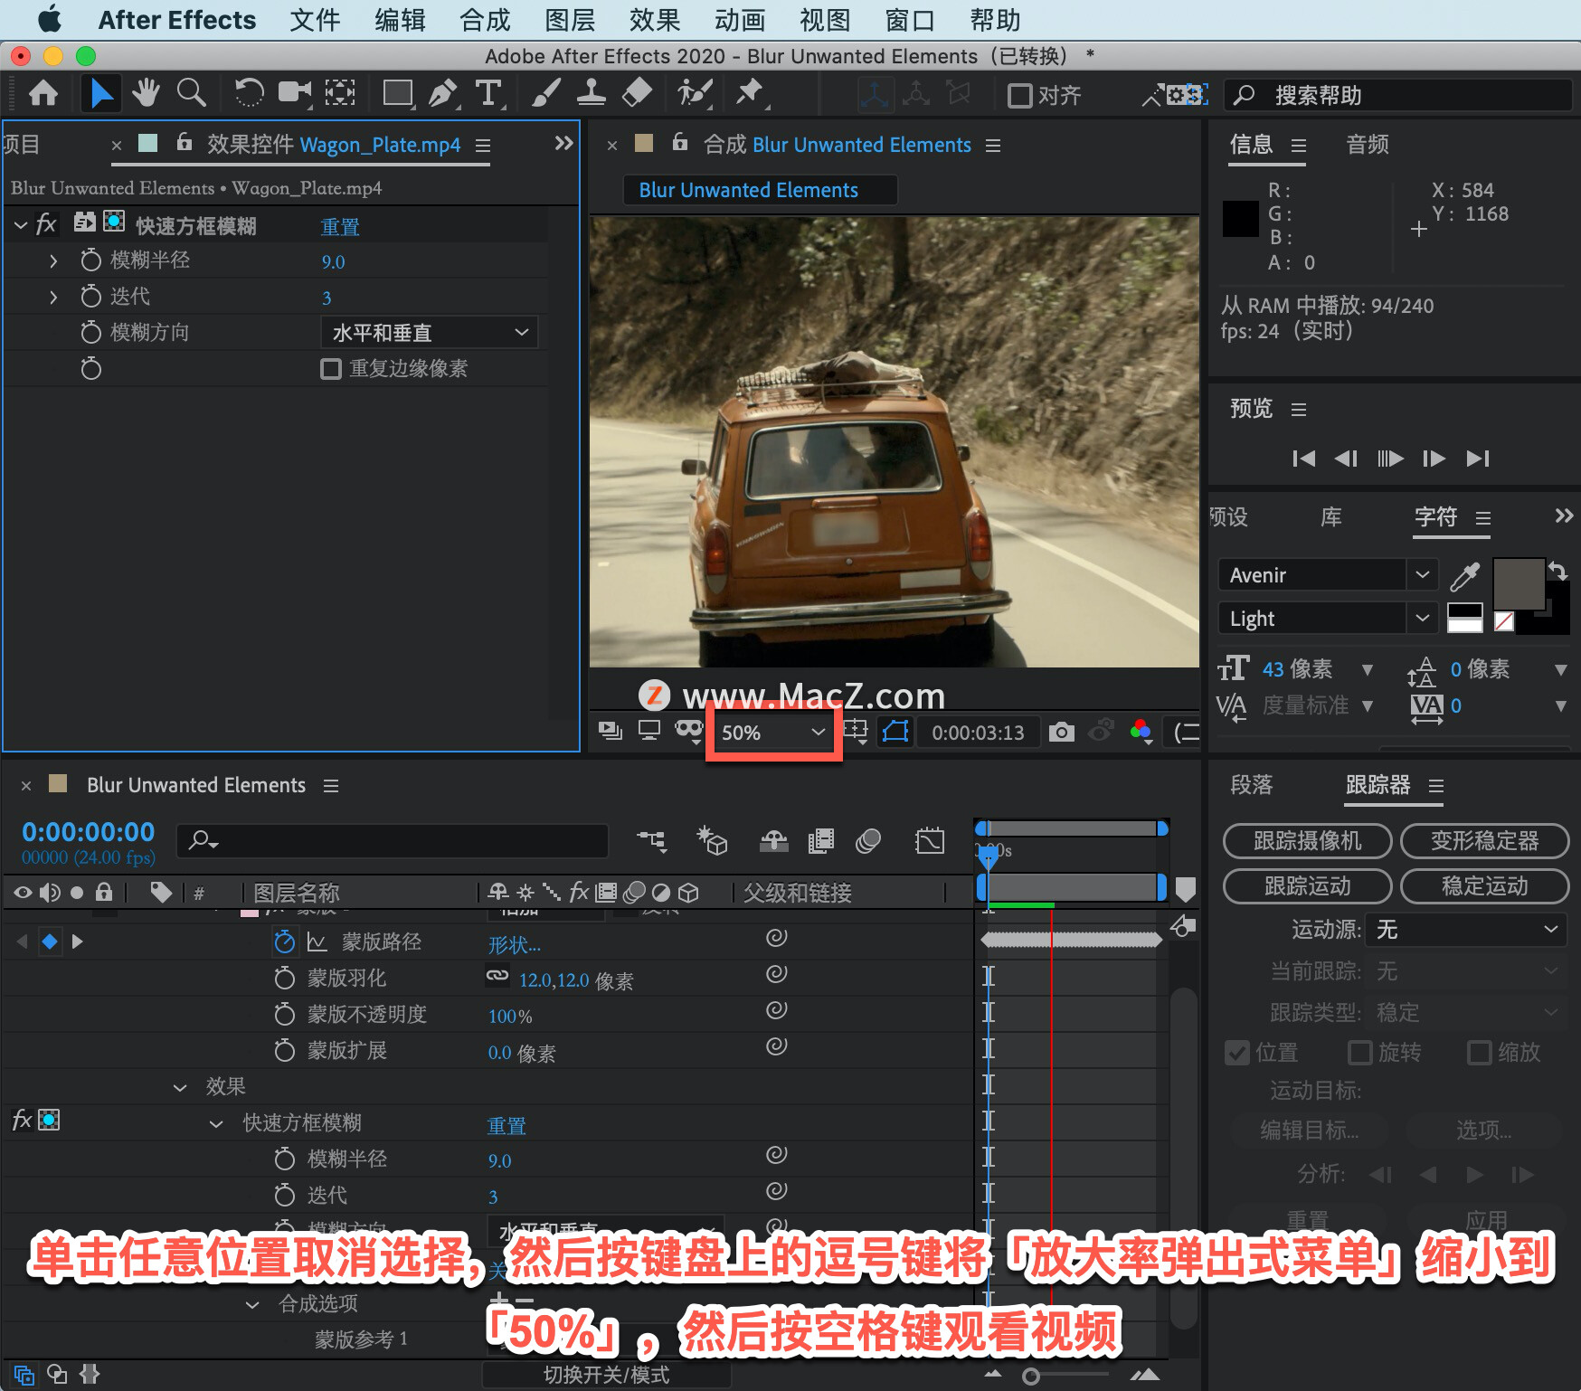Select the Rotation tool

pyautogui.click(x=249, y=93)
